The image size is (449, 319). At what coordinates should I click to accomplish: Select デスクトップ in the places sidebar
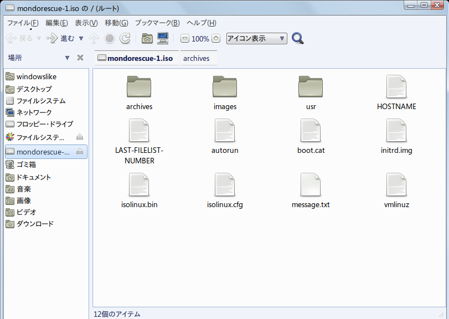point(46,89)
